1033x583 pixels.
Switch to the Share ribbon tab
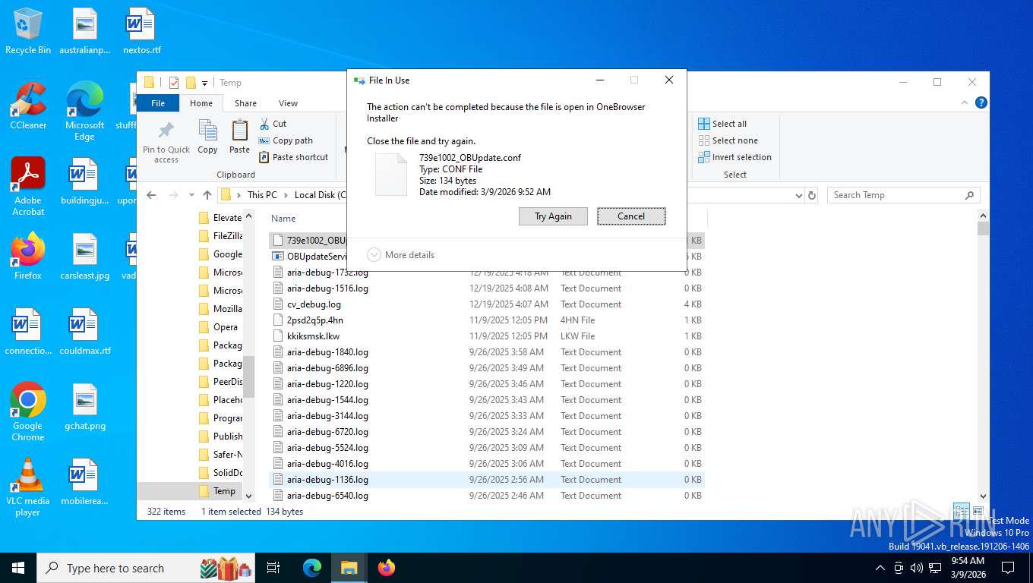pyautogui.click(x=245, y=103)
